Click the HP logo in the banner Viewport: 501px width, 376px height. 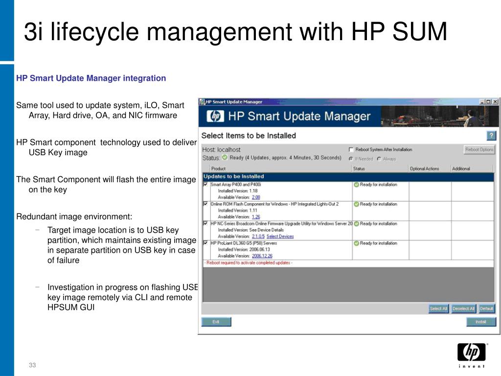point(215,116)
